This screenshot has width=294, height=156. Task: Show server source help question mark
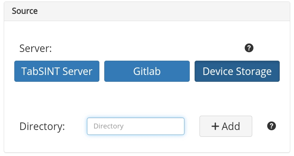tap(249, 48)
